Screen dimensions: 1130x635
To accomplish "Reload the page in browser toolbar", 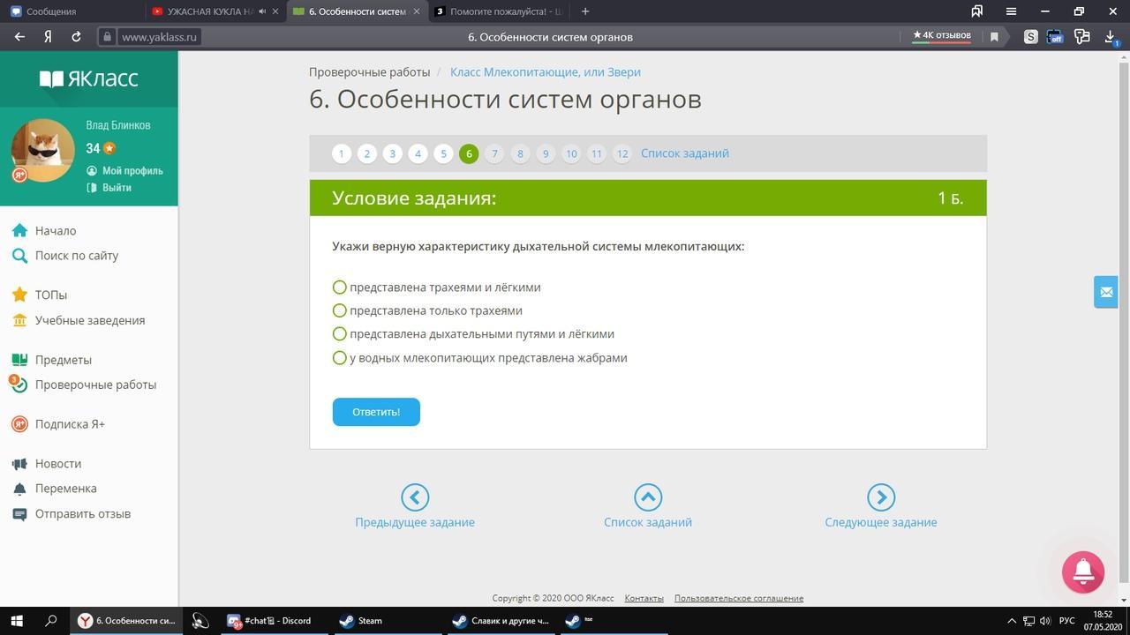I will pos(76,37).
